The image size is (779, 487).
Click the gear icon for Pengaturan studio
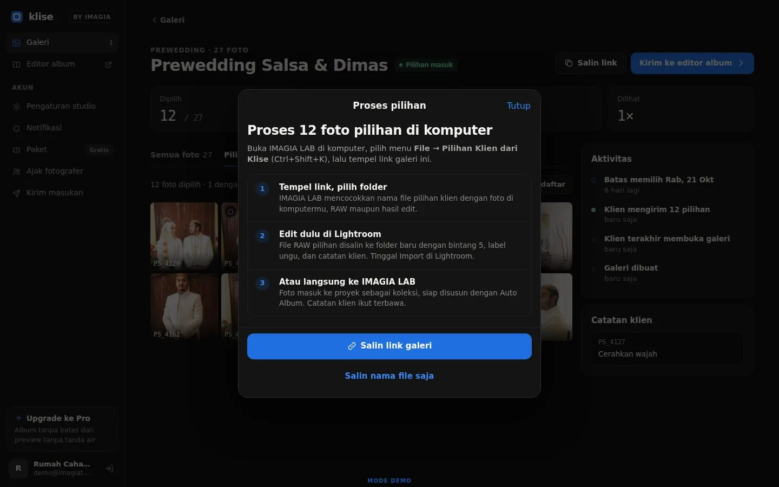16,107
